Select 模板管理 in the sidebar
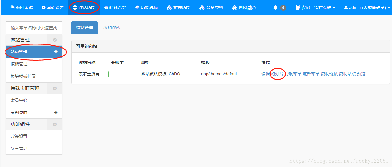 coord(34,64)
